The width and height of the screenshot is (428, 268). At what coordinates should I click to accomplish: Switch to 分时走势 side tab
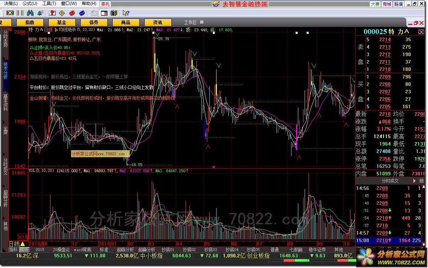pyautogui.click(x=5, y=40)
